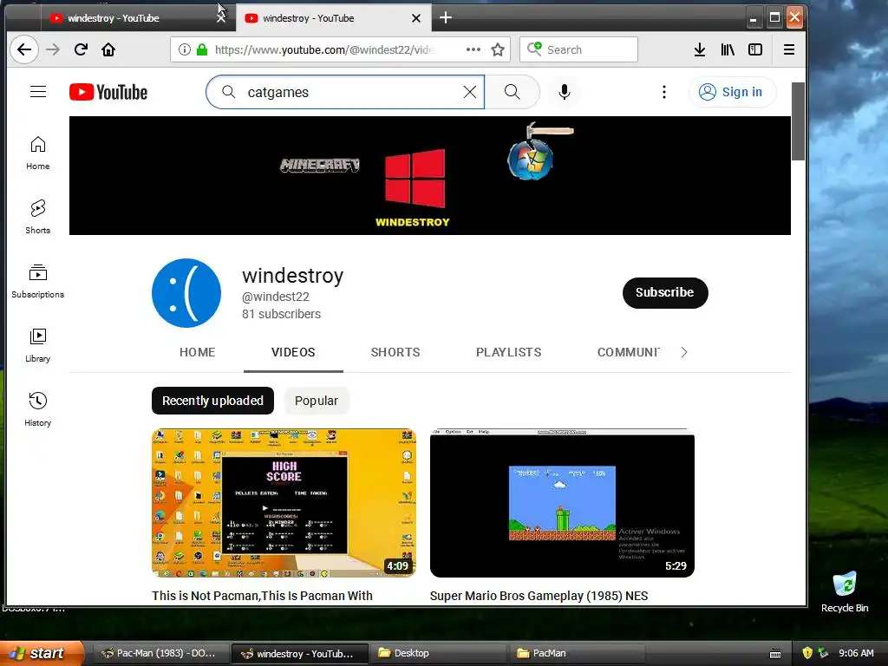Open the COMMUNITY channel tab
Image resolution: width=888 pixels, height=666 pixels.
coord(629,352)
